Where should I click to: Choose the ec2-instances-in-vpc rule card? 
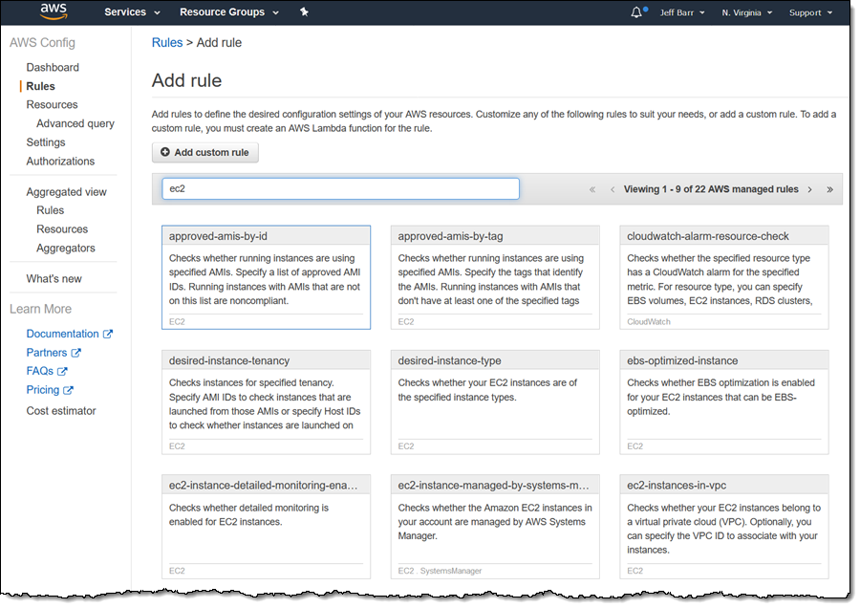point(724,527)
